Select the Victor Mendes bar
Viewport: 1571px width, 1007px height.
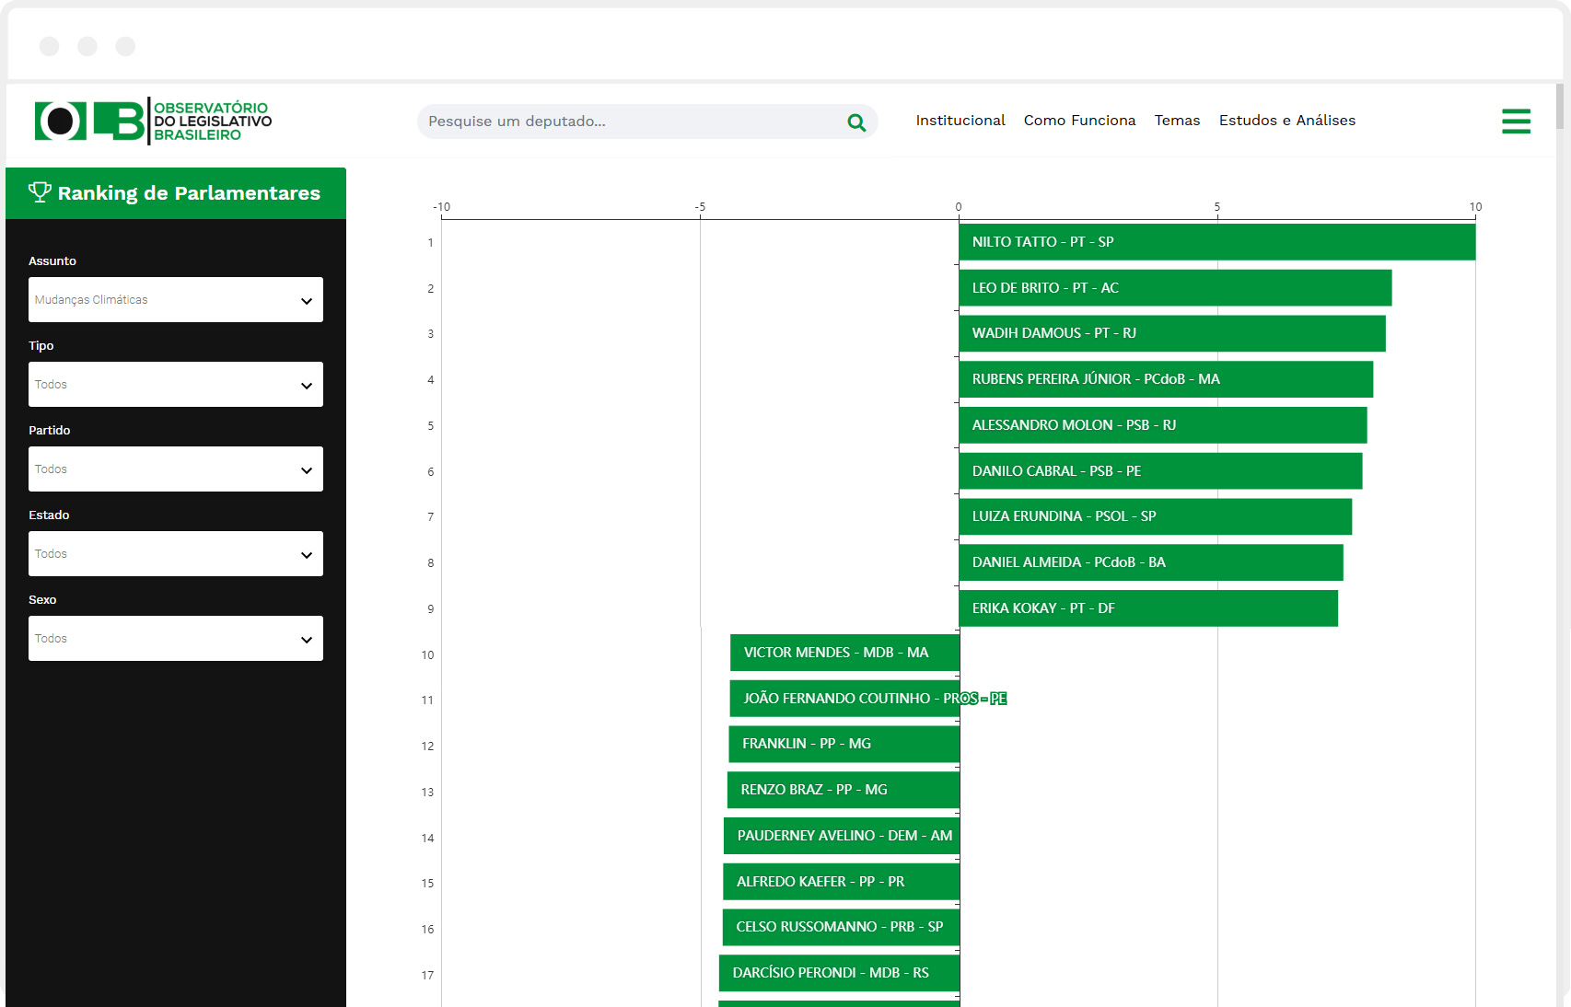pyautogui.click(x=844, y=653)
